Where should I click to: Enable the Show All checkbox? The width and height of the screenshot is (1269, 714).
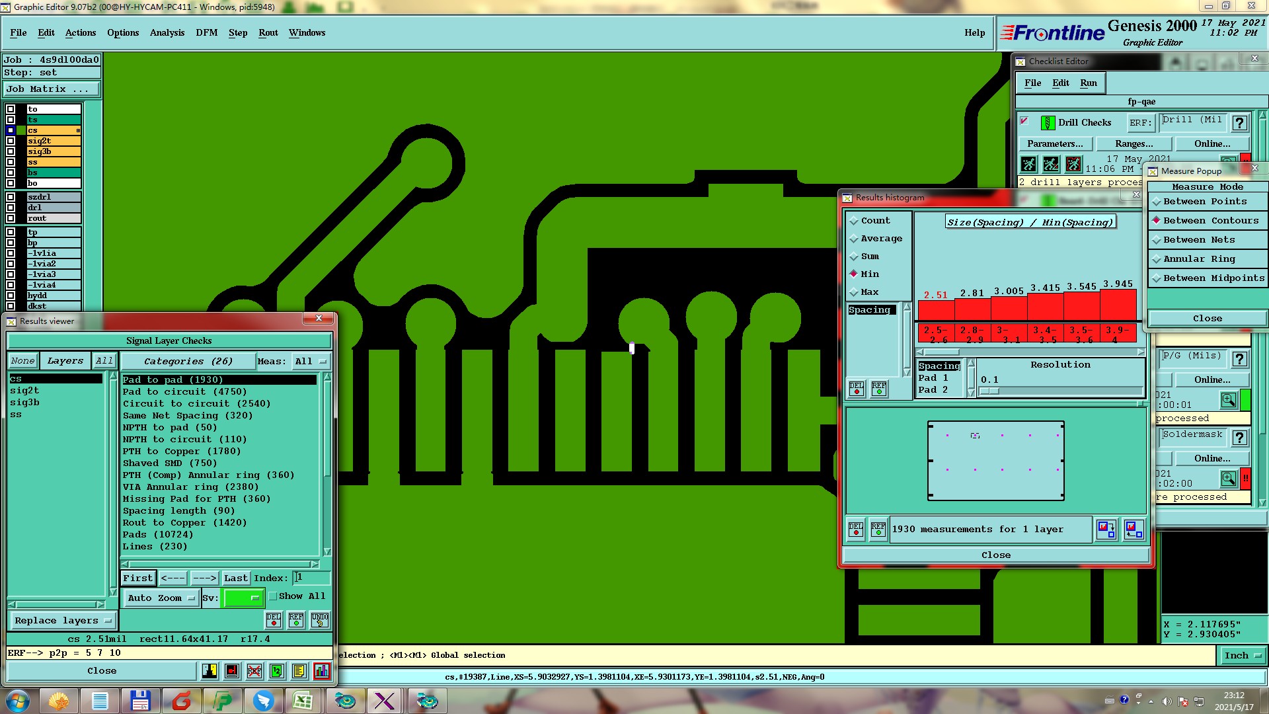(273, 596)
